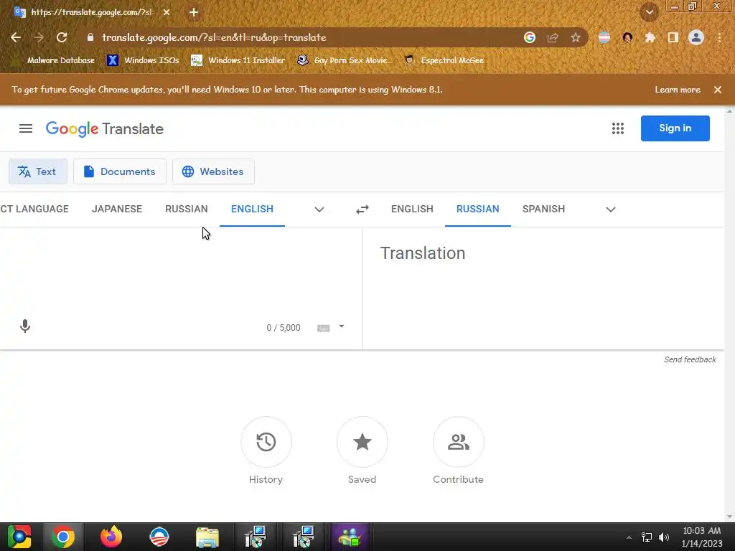Switch to Websites translation
Screen dimensions: 735x551
pos(213,171)
